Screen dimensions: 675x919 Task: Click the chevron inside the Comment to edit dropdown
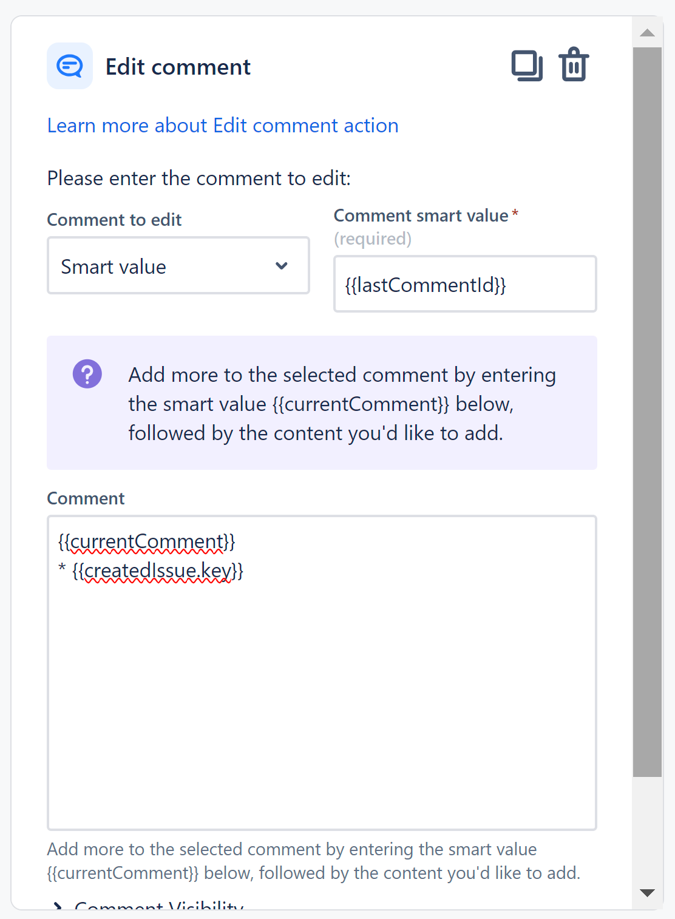(281, 266)
